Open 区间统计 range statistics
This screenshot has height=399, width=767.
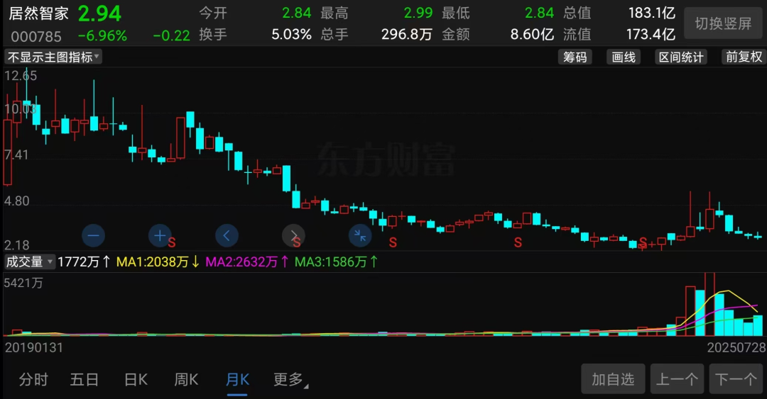681,57
